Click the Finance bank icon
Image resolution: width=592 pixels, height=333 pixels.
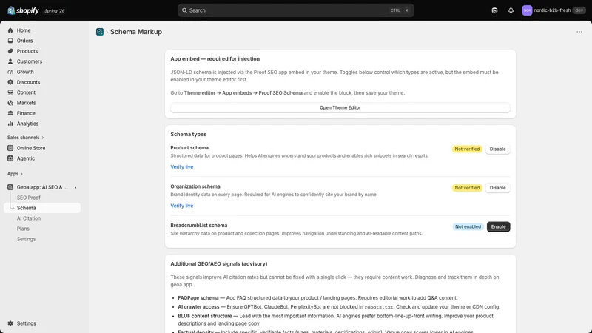click(x=10, y=113)
